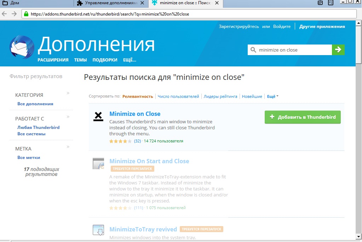Select Все дополнения category filter
The width and height of the screenshot is (362, 242).
pyautogui.click(x=35, y=104)
